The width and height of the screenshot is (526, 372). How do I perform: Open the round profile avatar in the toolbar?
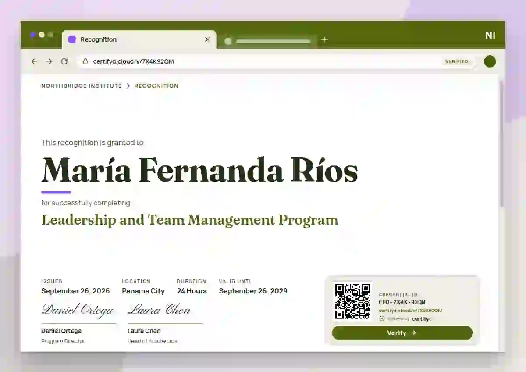tap(490, 61)
